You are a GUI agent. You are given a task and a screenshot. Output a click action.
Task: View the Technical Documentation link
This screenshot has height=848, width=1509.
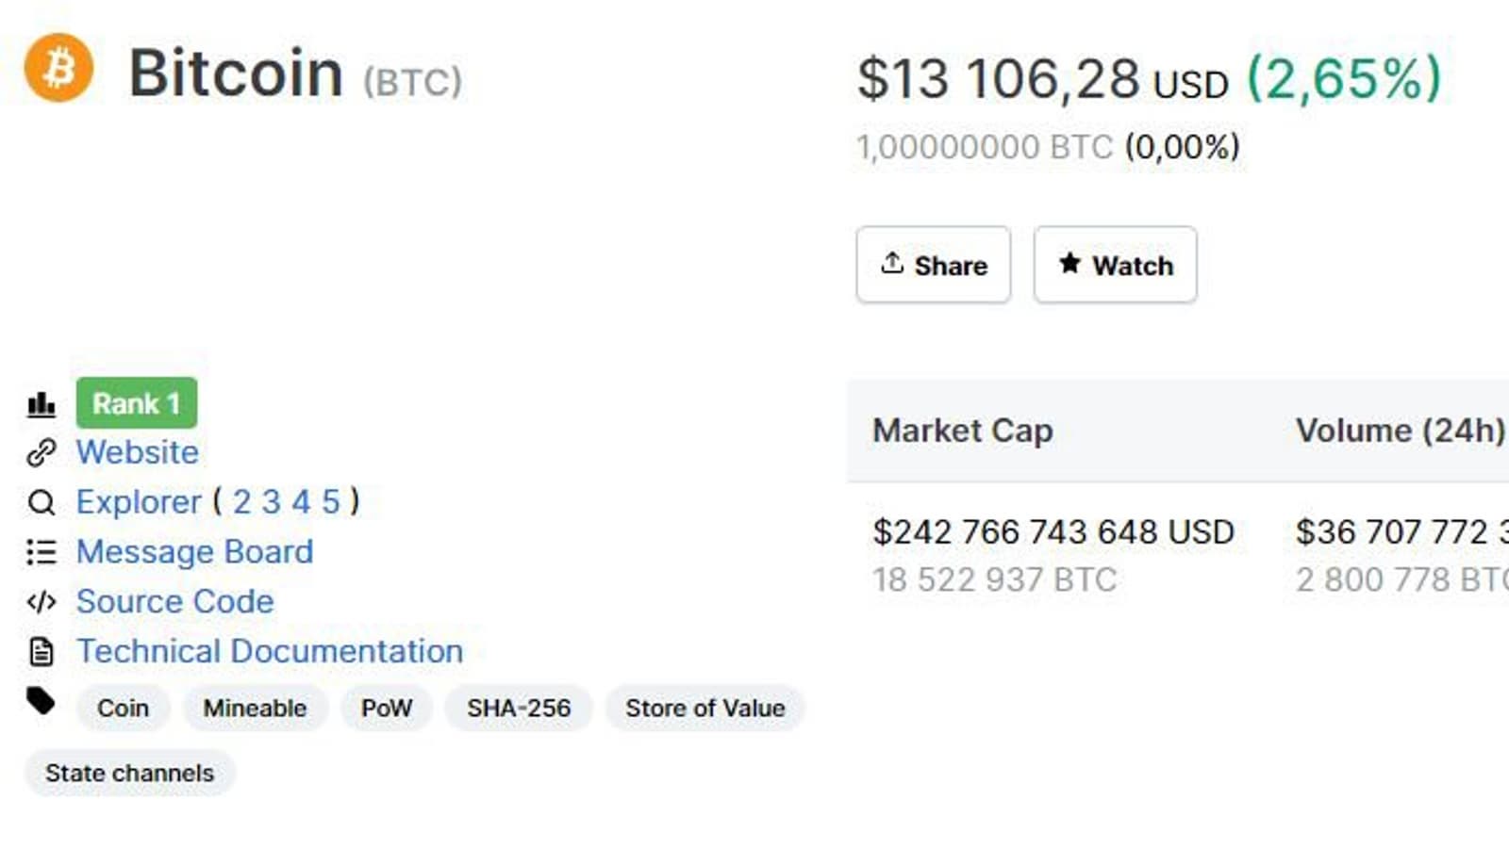[x=270, y=651]
